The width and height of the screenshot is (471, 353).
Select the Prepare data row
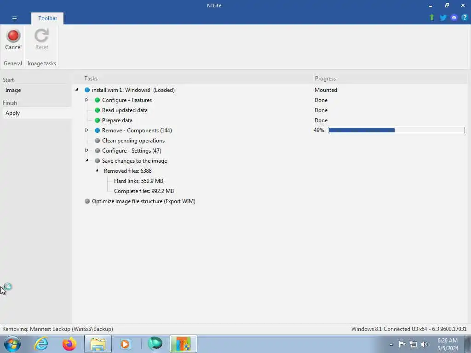coord(117,120)
